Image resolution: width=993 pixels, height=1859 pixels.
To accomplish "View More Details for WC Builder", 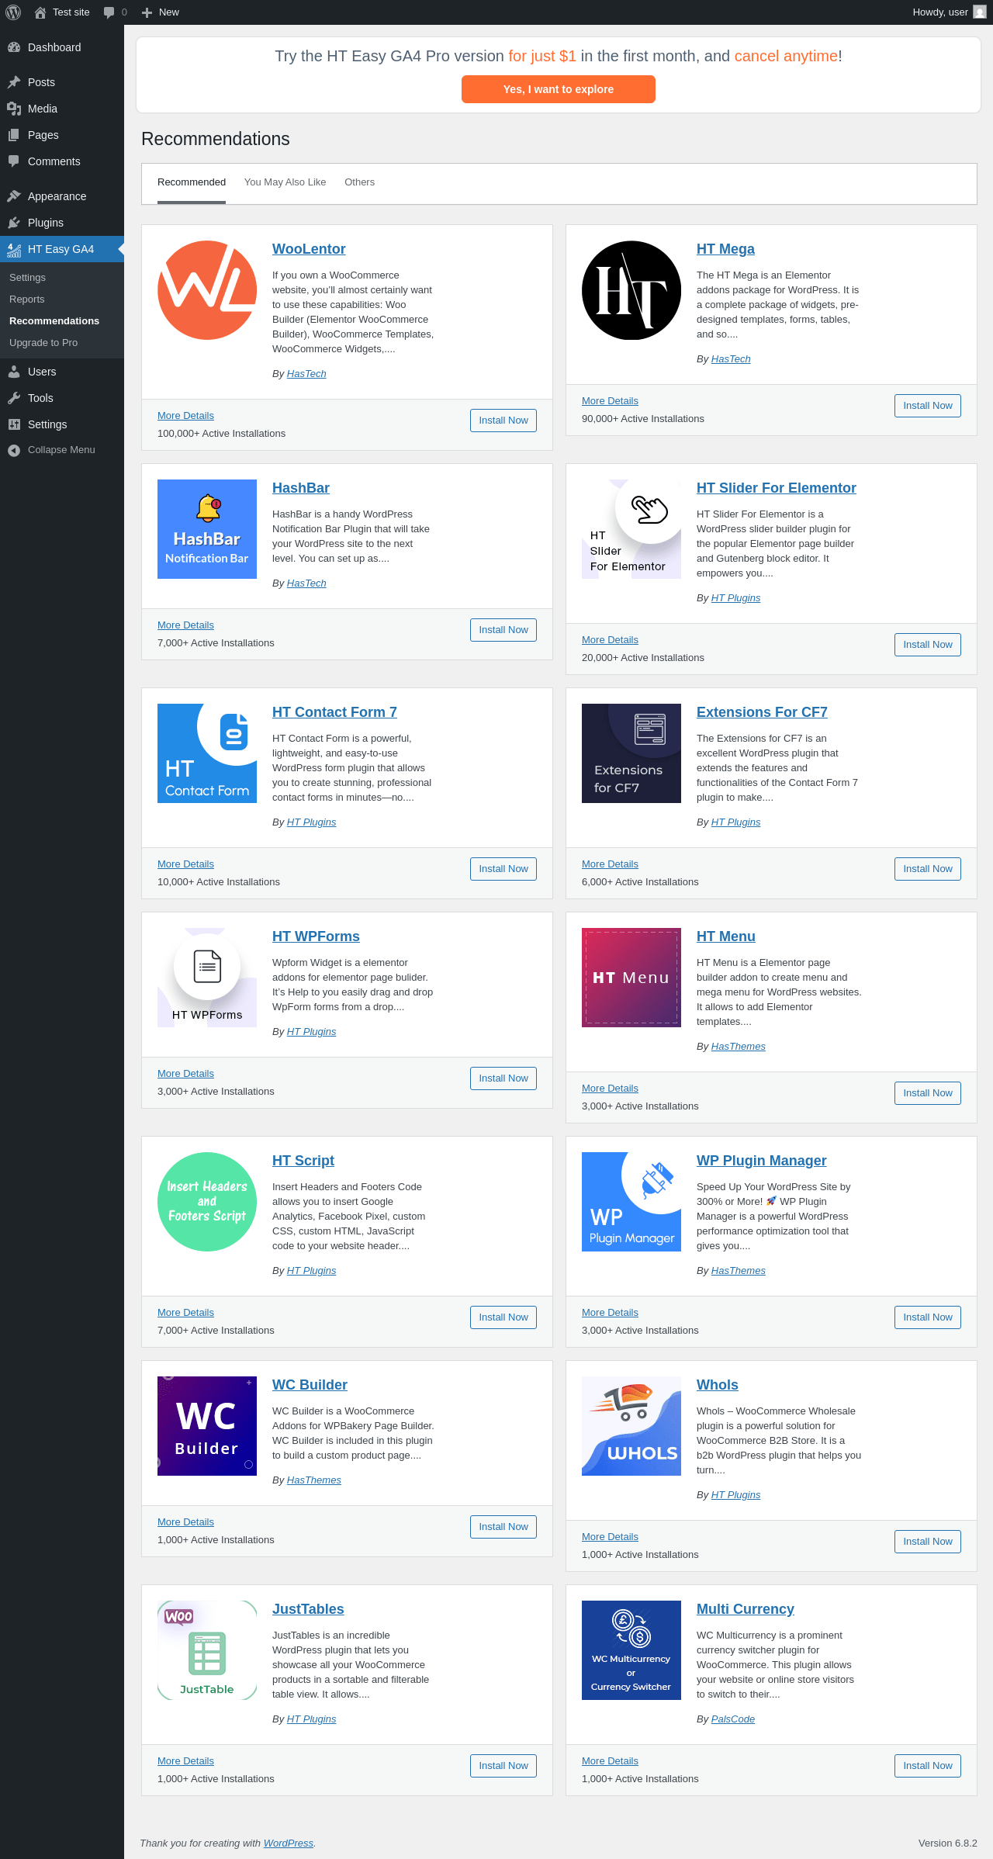I will 185,1522.
